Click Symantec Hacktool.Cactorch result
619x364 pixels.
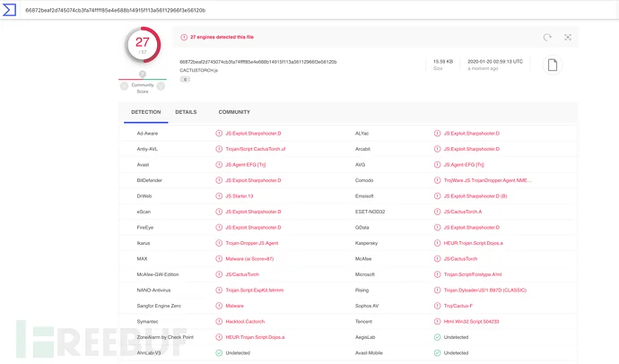[245, 321]
